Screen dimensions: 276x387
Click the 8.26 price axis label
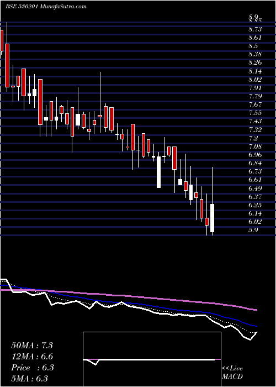point(255,62)
